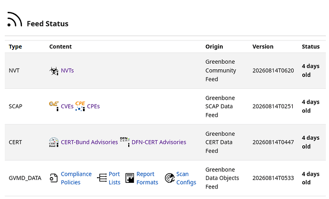329x199 pixels.
Task: Open Report Formats link
Action: tap(147, 178)
